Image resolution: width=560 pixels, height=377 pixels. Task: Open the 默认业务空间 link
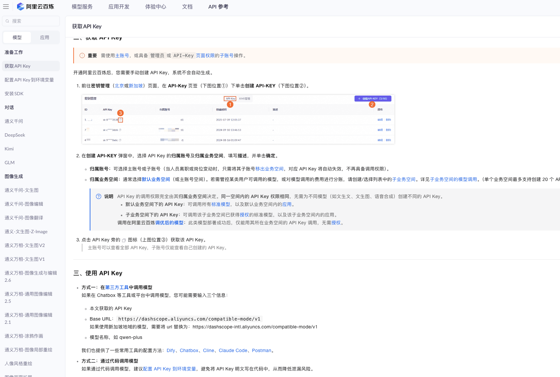click(156, 179)
